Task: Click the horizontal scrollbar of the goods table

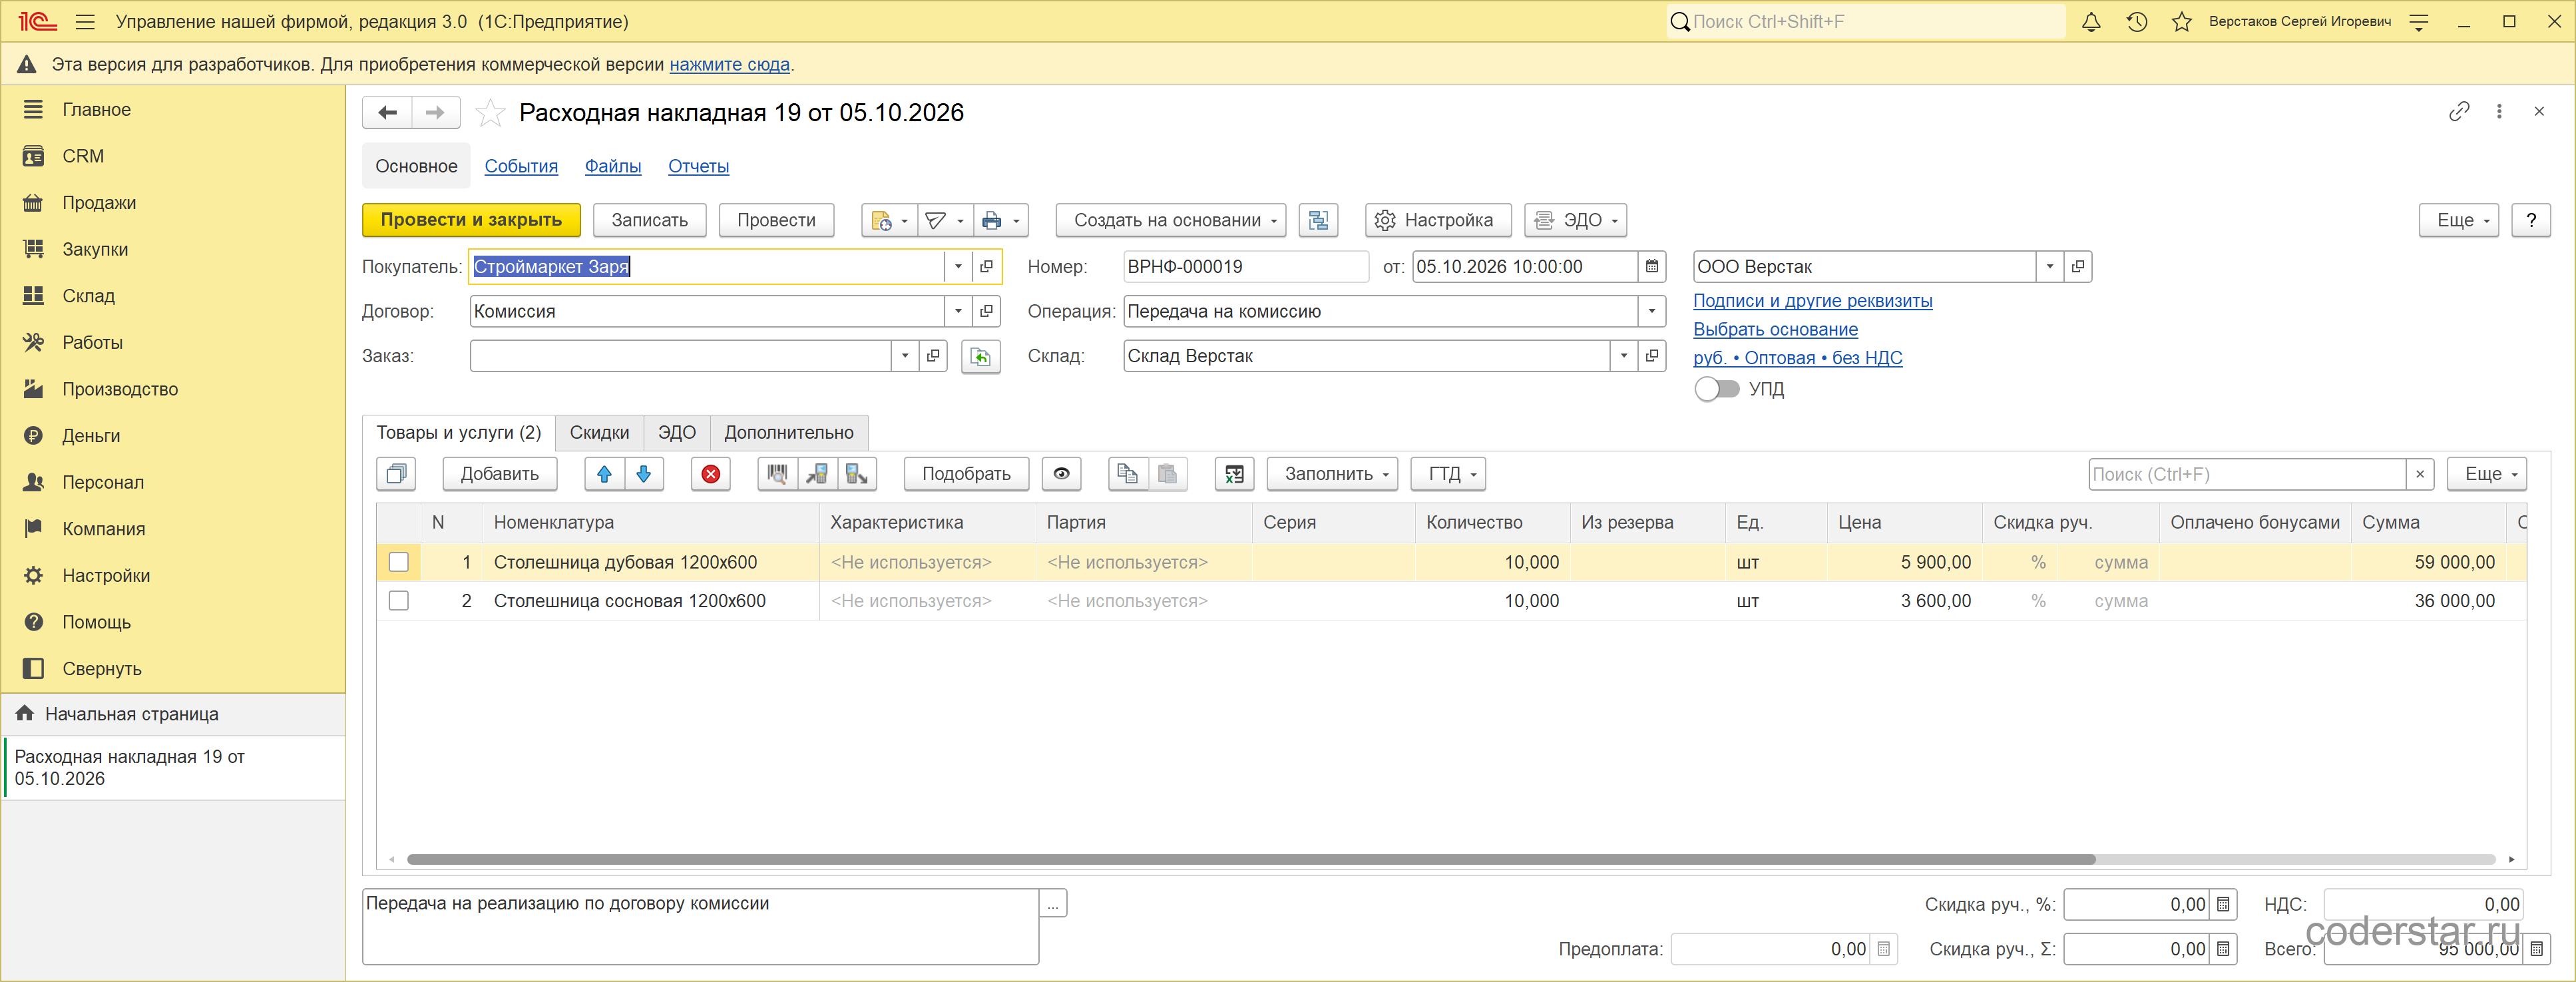Action: (1250, 859)
